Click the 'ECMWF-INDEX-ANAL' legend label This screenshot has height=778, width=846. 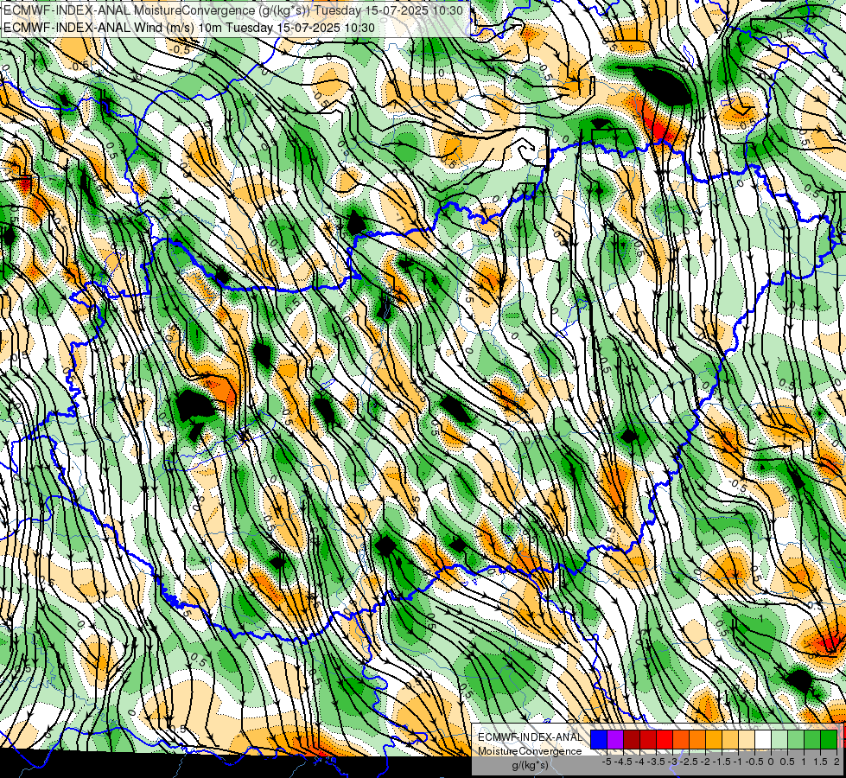pos(531,737)
